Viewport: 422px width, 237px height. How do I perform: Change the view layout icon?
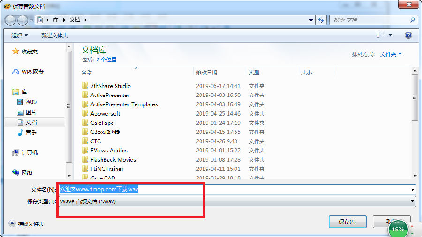(380, 35)
